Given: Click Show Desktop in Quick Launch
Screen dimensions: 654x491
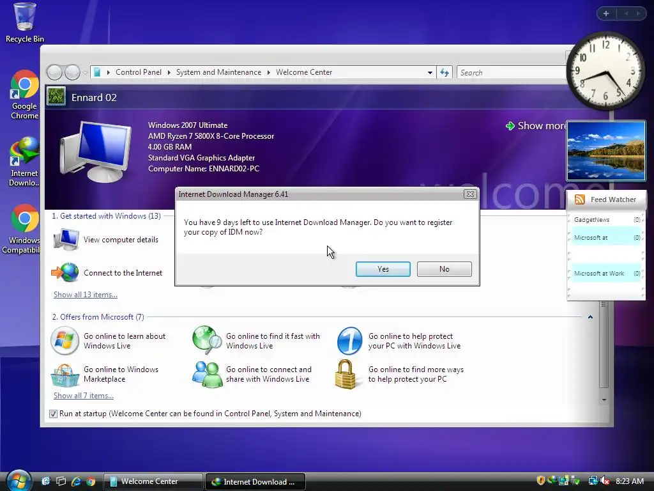Looking at the screenshot, I should coord(45,481).
